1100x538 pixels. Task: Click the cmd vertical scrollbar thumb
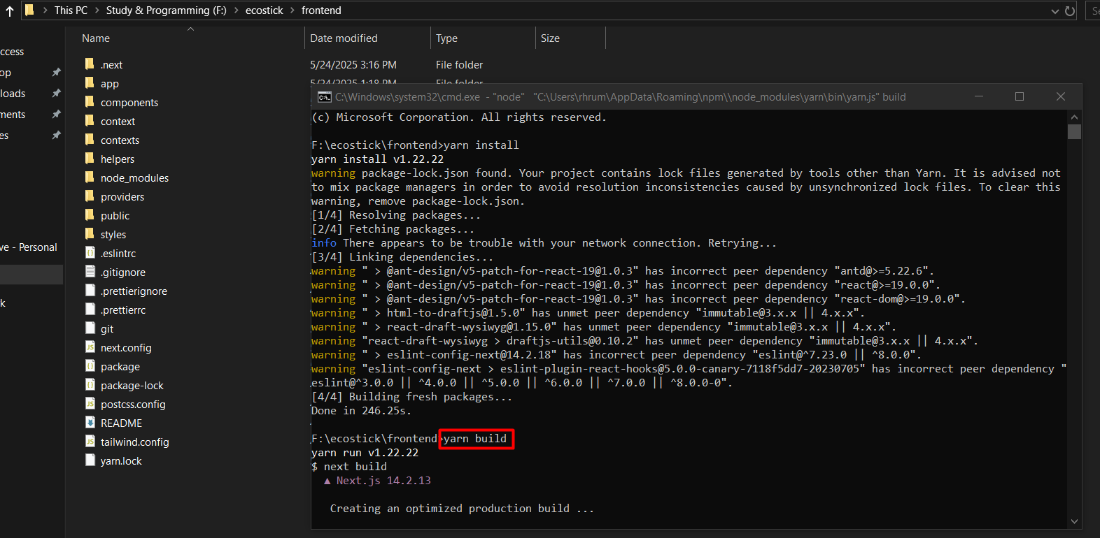(1075, 131)
